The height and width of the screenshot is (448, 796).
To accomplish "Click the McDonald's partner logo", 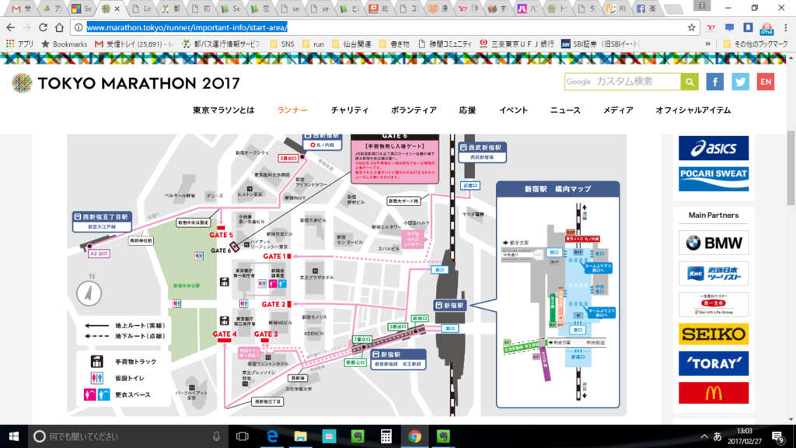I will pyautogui.click(x=714, y=393).
